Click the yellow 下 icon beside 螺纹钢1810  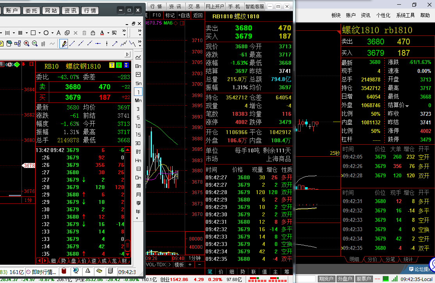112,65
